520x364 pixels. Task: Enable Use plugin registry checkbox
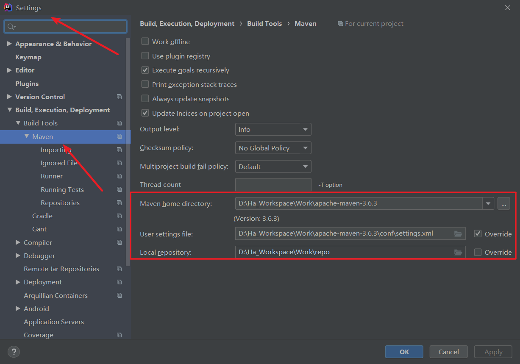[145, 56]
